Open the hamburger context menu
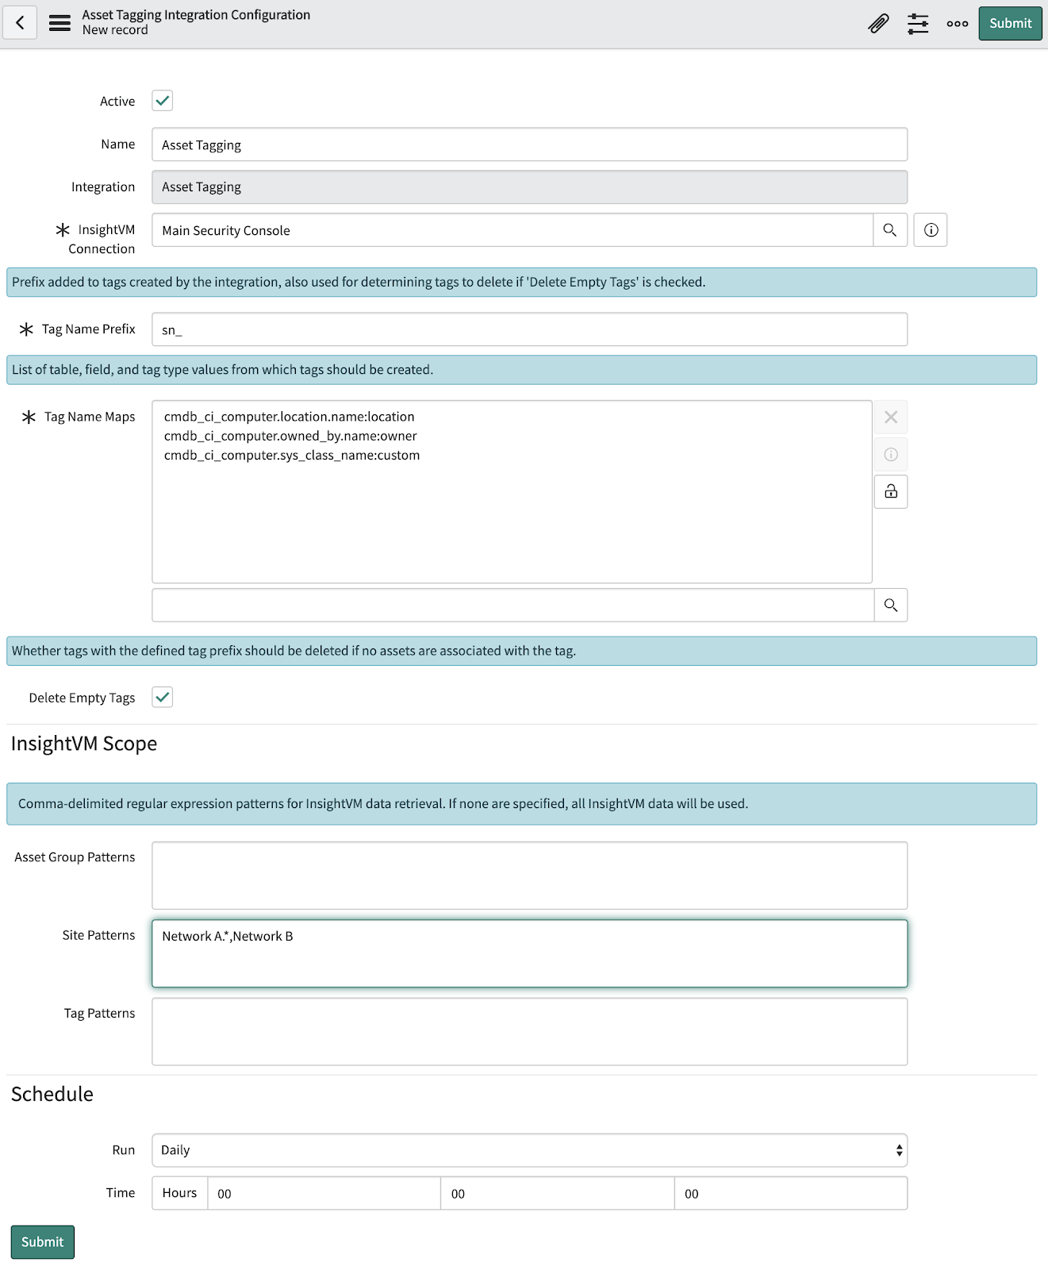This screenshot has width=1048, height=1270. (x=60, y=23)
